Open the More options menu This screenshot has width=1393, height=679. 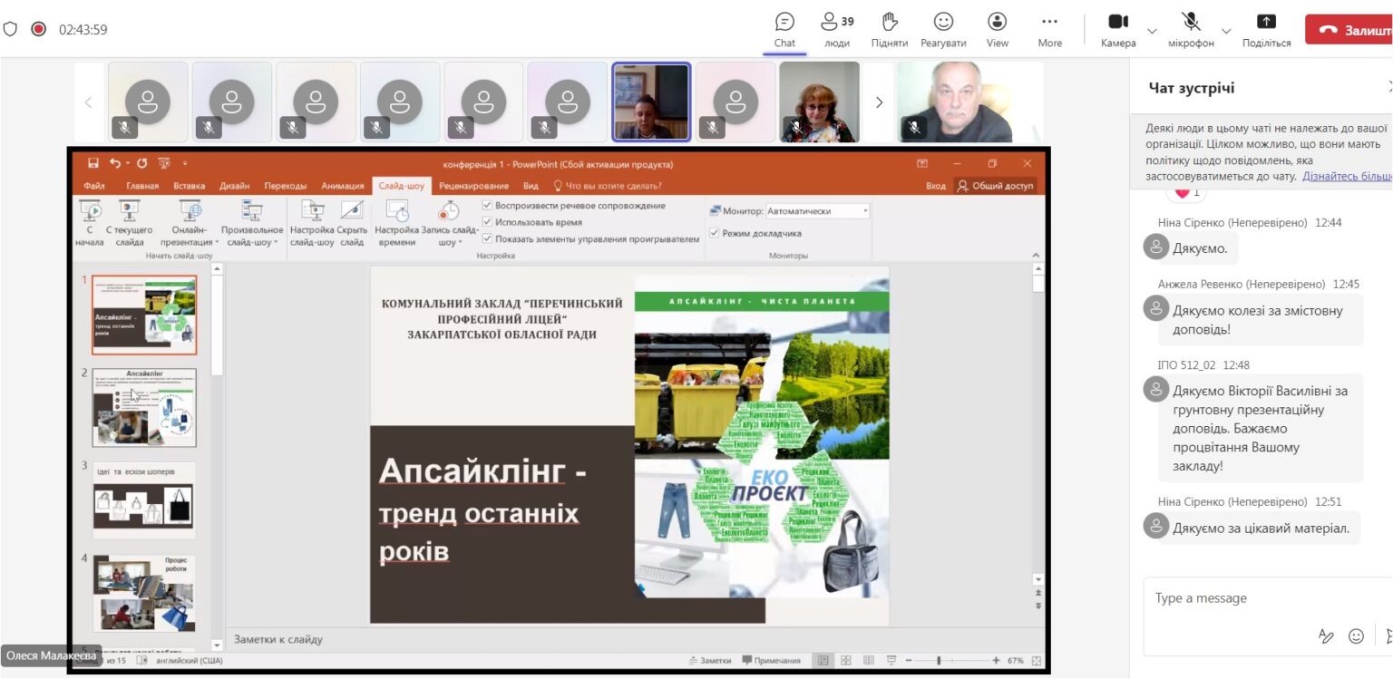point(1049,22)
